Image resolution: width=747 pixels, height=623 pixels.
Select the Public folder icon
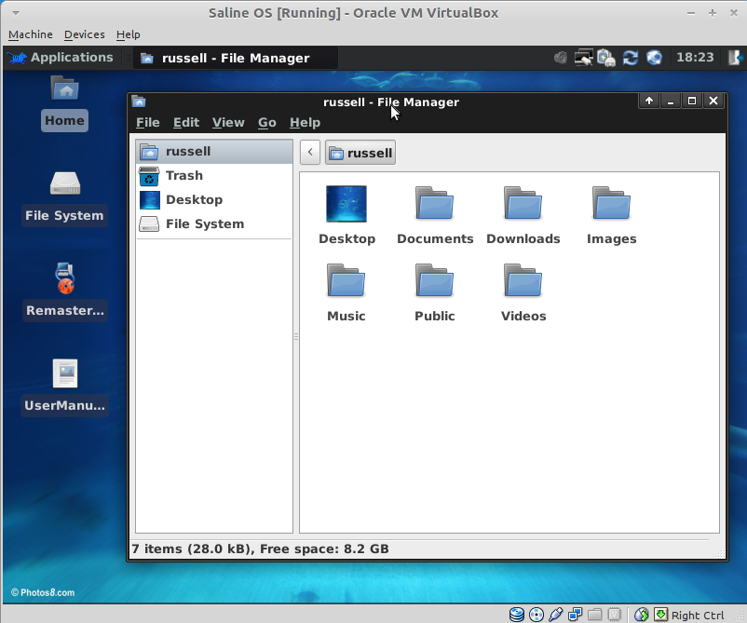click(434, 281)
